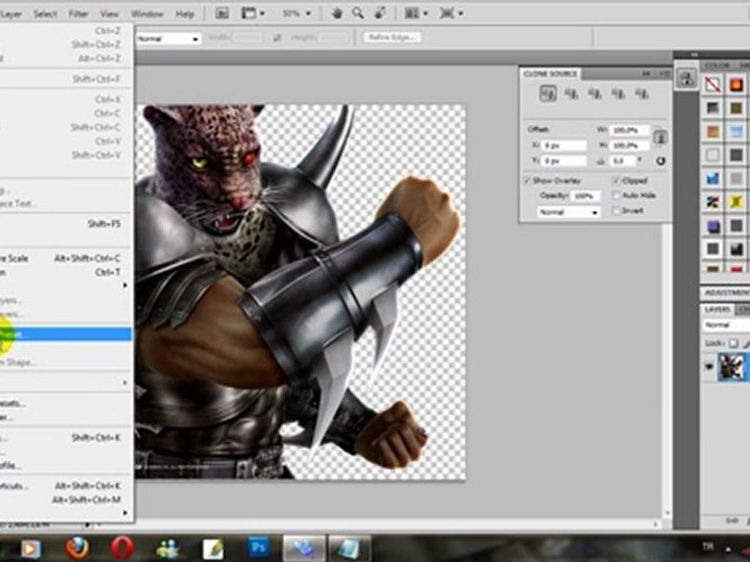The width and height of the screenshot is (750, 562).
Task: Apply the light blue style preset
Action: [737, 132]
